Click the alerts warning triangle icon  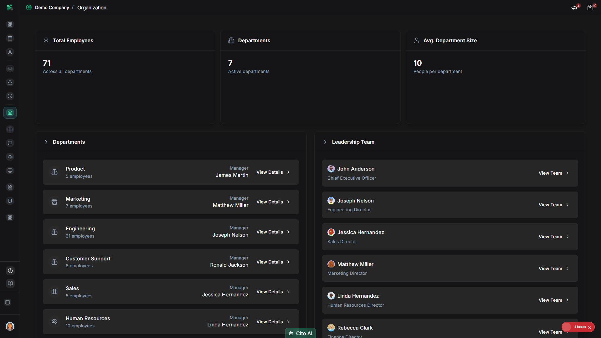point(10,83)
